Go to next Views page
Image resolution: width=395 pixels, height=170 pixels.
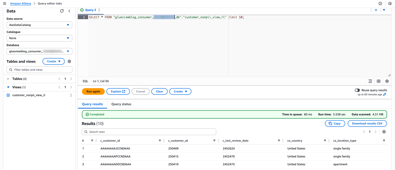coord(71,87)
